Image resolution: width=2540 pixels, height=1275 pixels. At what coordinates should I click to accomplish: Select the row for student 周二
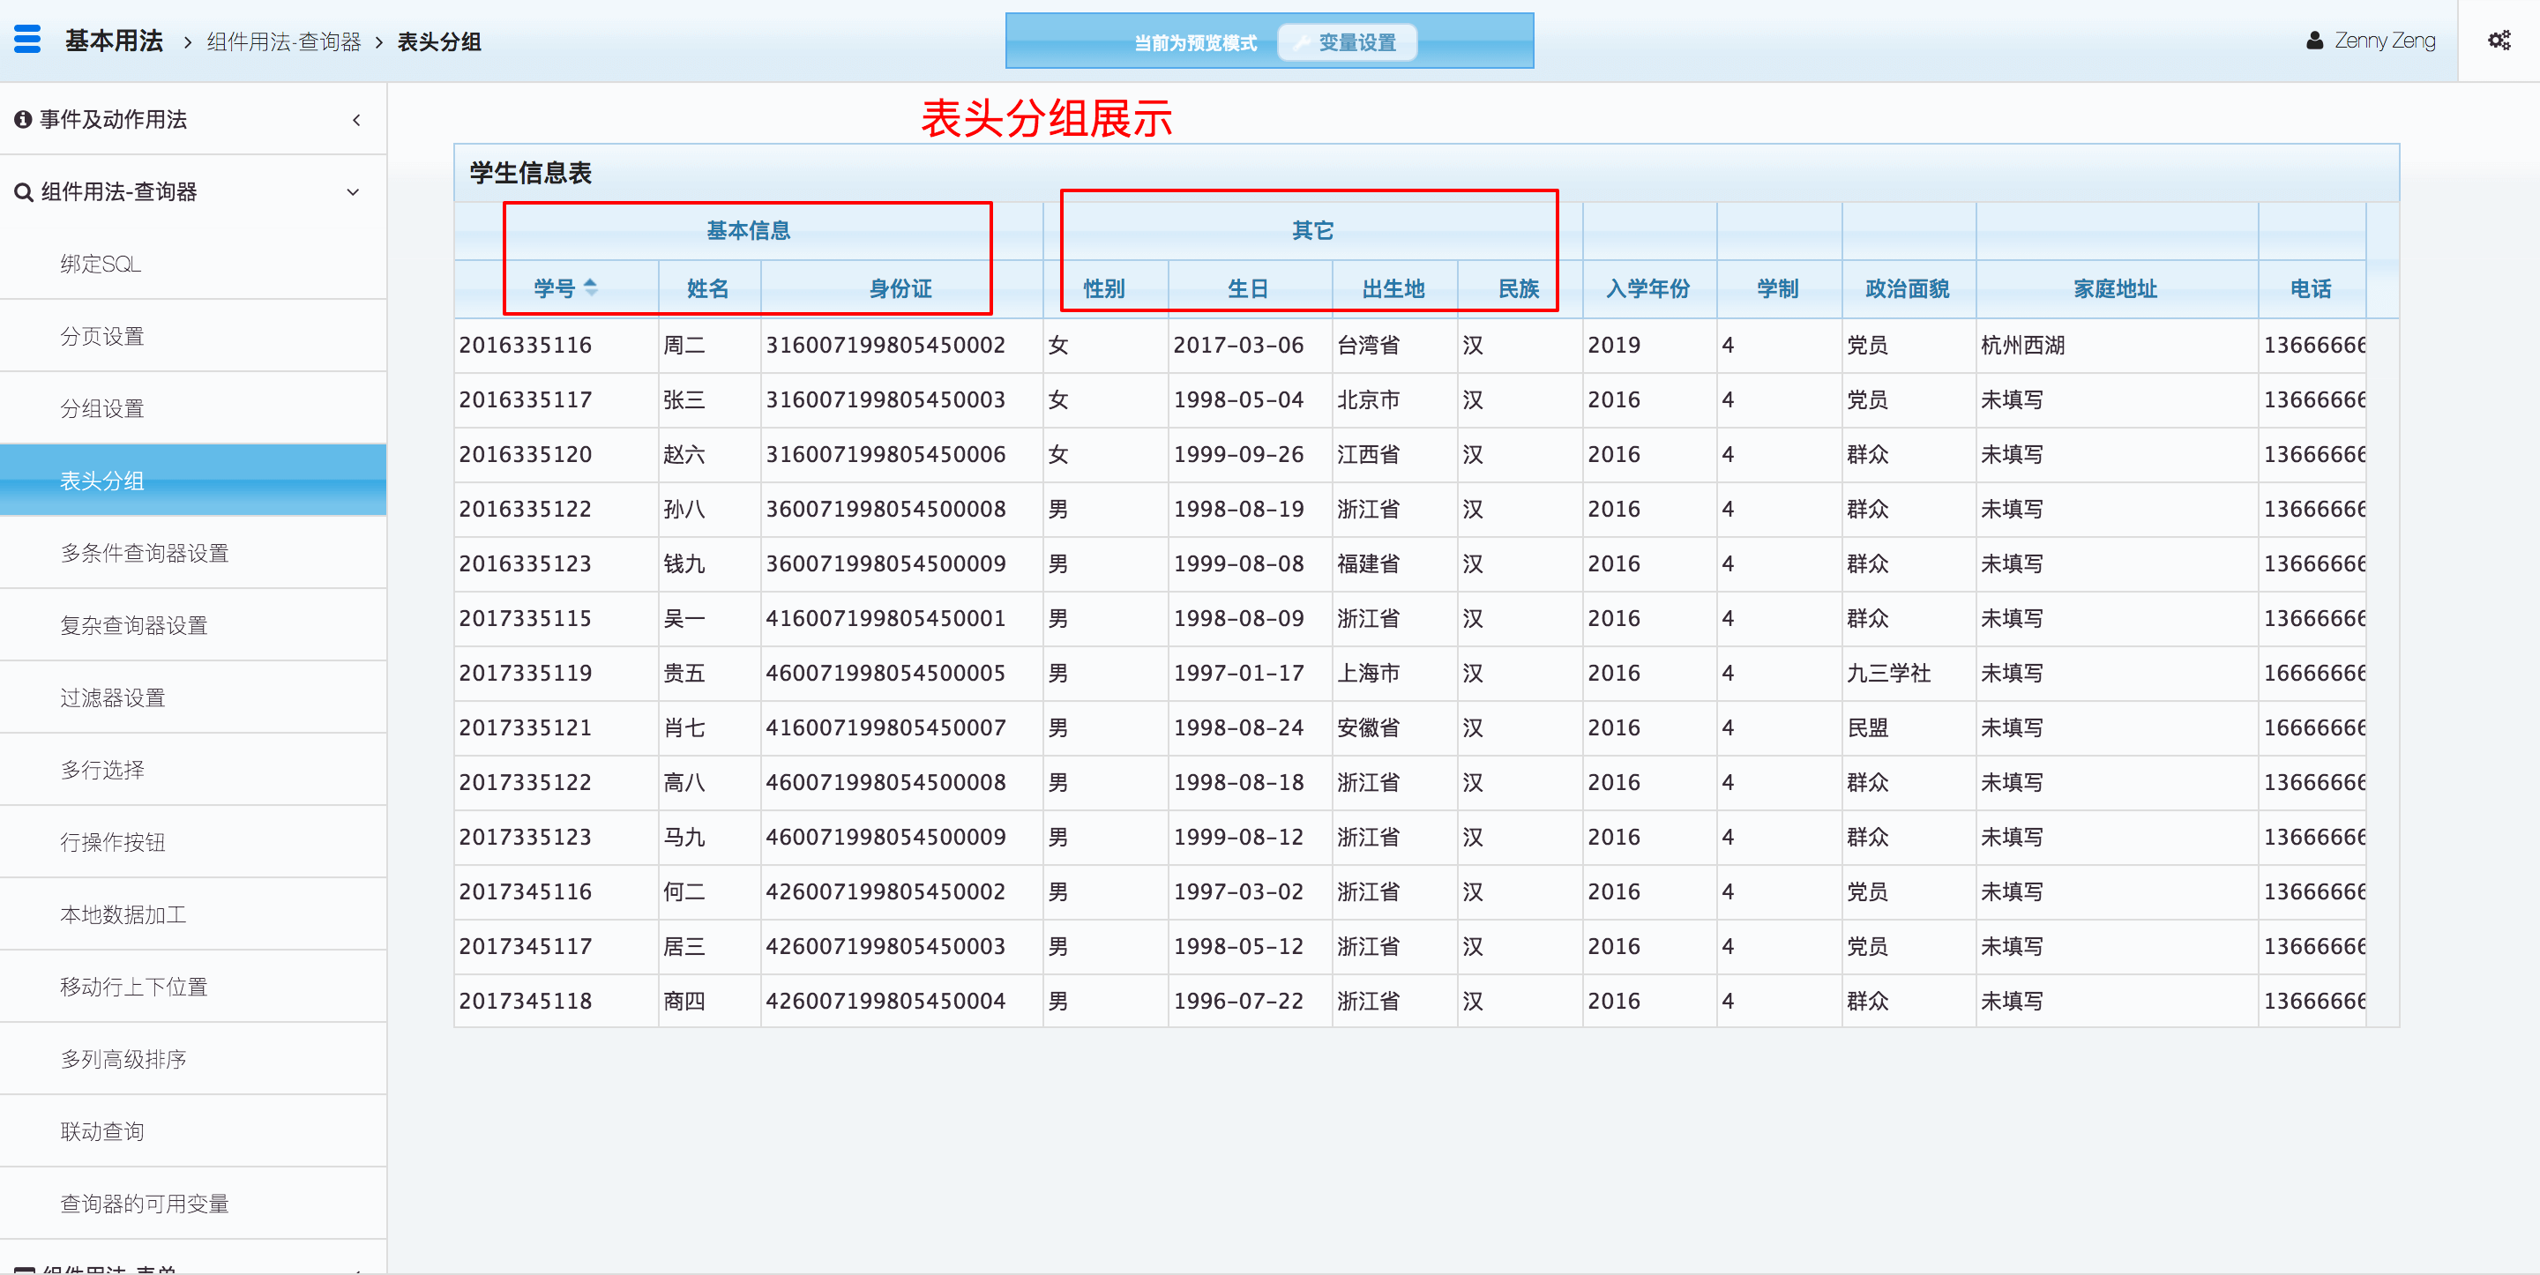pos(684,345)
